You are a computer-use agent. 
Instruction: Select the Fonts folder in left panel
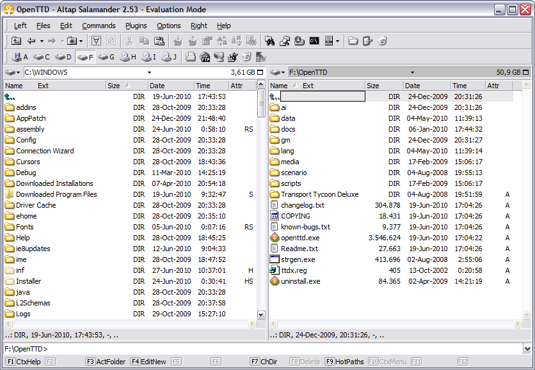(19, 227)
